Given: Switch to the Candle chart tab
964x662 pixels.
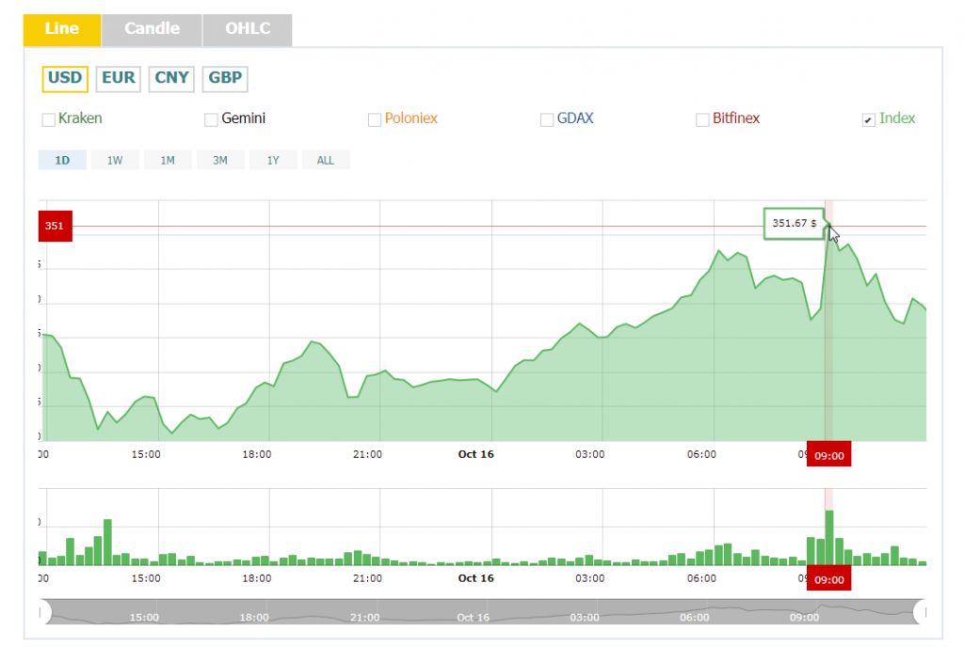Looking at the screenshot, I should (x=152, y=29).
